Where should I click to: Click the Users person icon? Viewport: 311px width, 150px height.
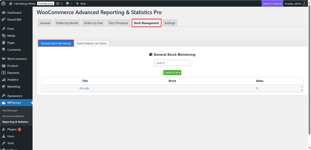4,136
